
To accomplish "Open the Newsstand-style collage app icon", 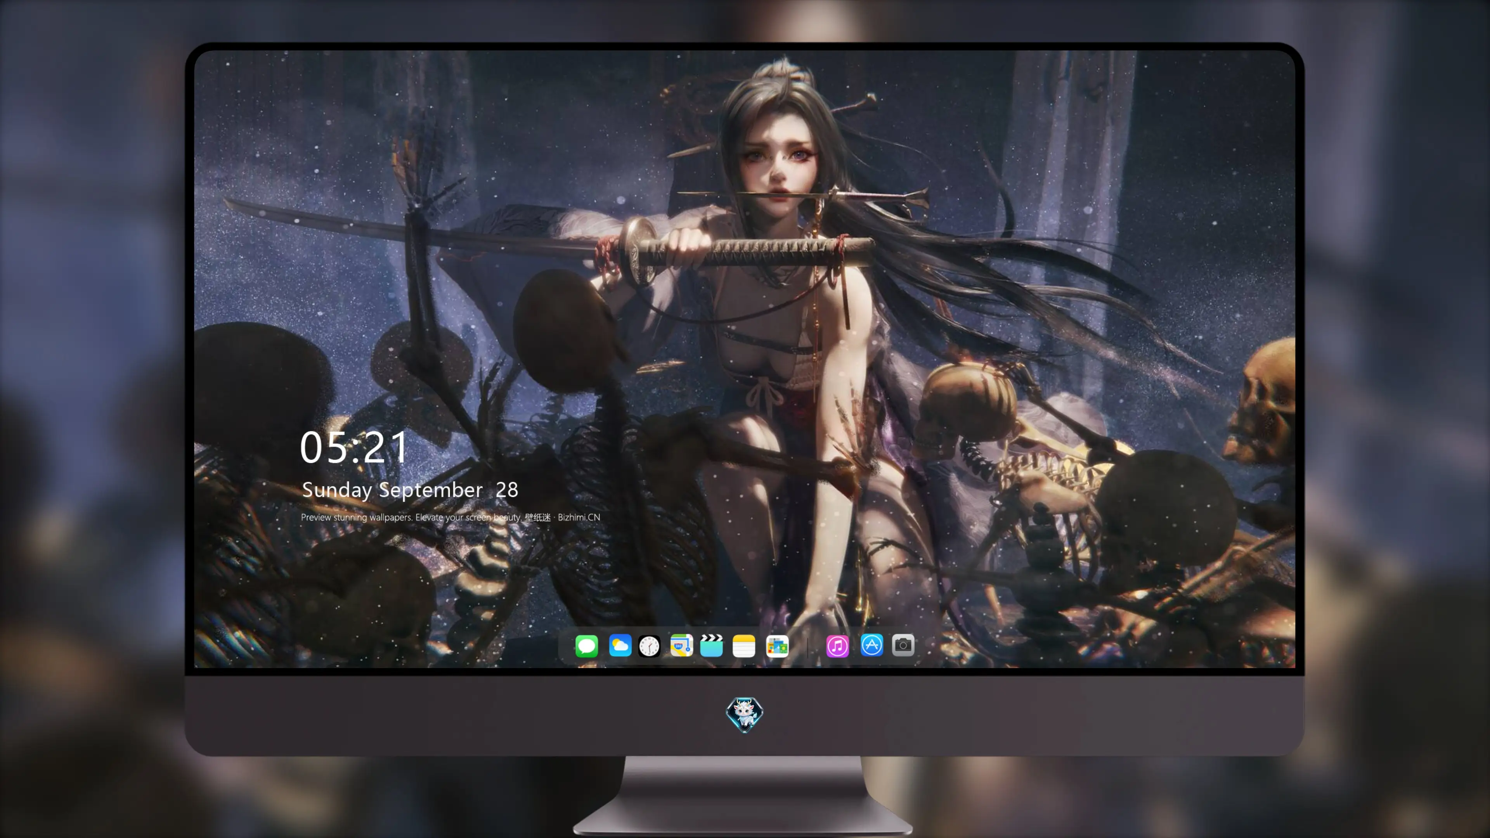I will [x=777, y=646].
